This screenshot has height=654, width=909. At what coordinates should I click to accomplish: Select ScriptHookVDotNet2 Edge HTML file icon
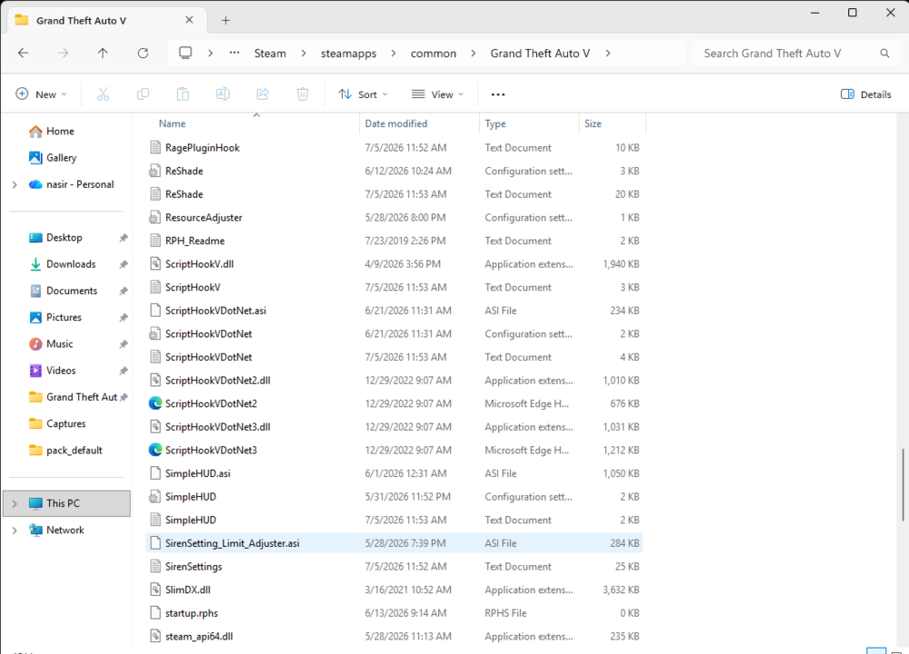(x=155, y=403)
